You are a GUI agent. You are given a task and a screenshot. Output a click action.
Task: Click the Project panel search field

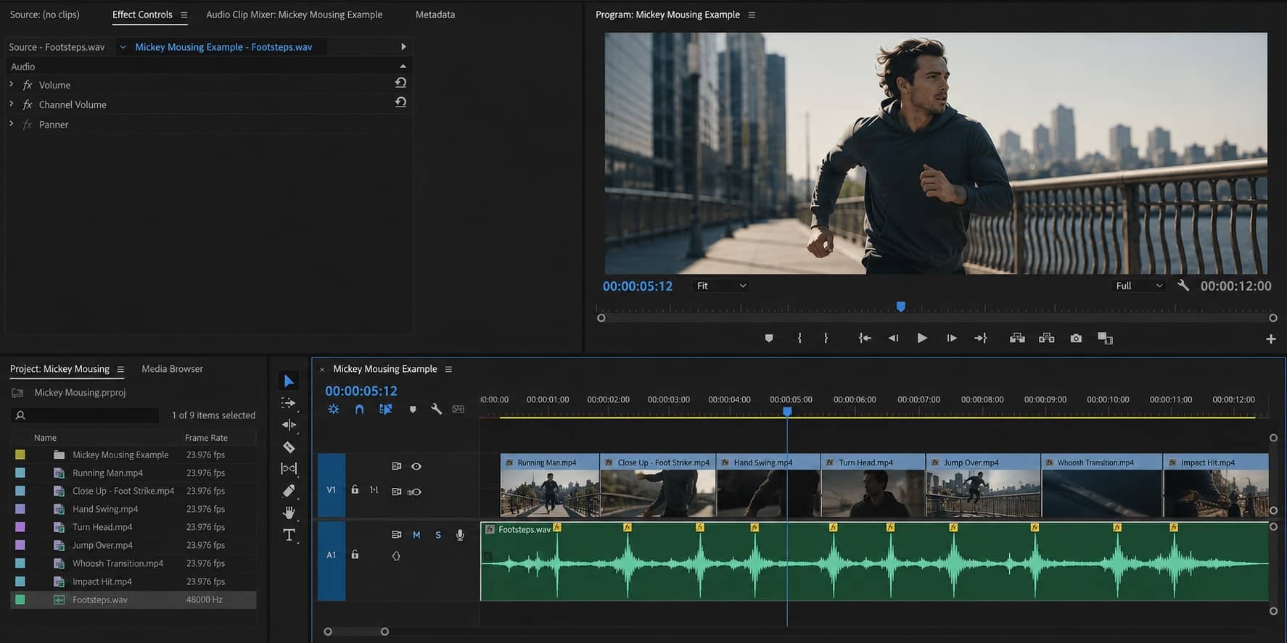[x=86, y=415]
